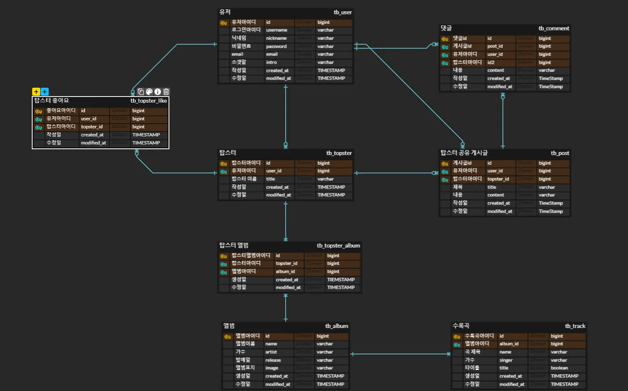This screenshot has width=628, height=391.
Task: Click the 유저 logical table title
Action: 225,12
